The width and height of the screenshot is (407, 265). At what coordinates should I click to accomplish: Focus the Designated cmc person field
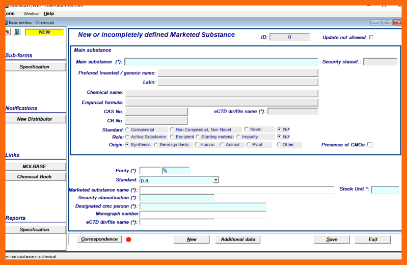point(203,206)
